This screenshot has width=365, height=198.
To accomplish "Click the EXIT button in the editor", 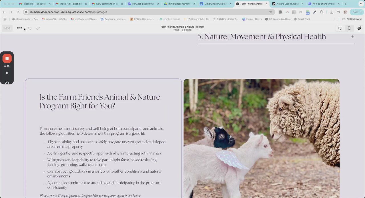I will coord(19,28).
